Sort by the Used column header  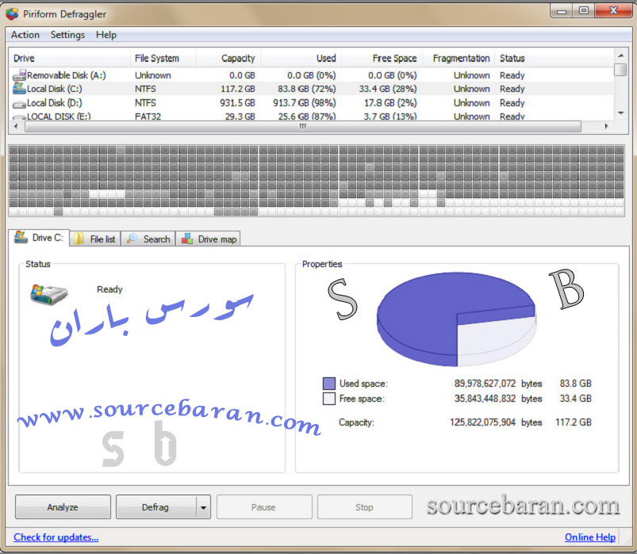click(301, 58)
